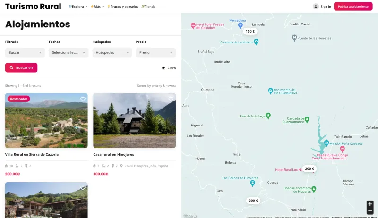Click the Hotel Rural Posada del Cordobés map pin
This screenshot has height=218, width=378.
[193, 26]
